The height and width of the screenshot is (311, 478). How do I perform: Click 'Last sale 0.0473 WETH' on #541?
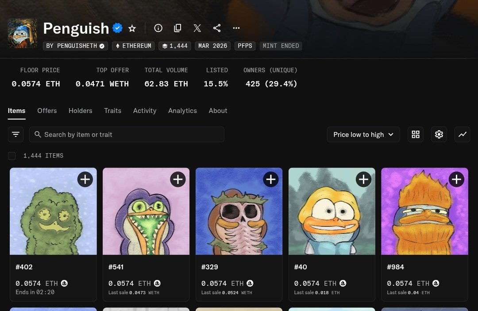click(x=134, y=292)
